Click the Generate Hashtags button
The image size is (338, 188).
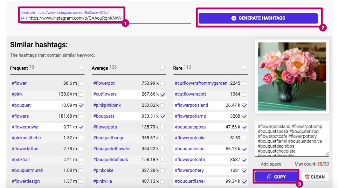click(x=258, y=18)
